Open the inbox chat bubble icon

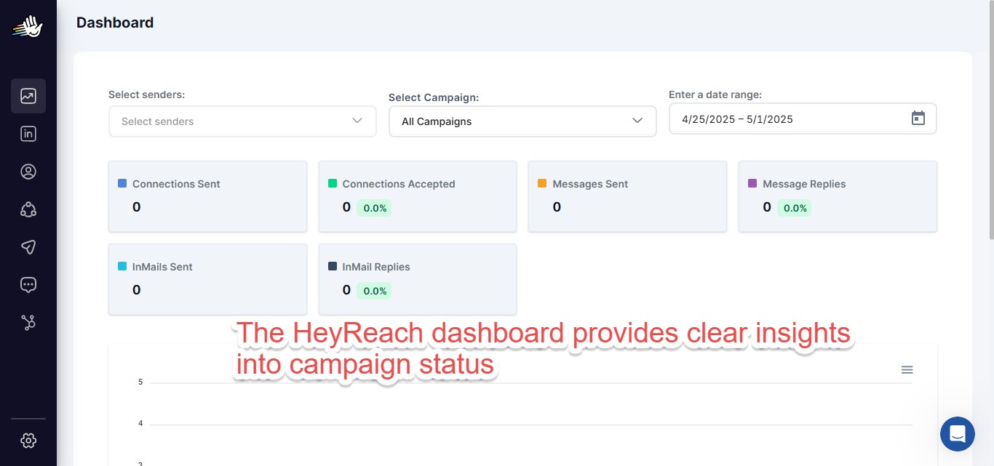(x=28, y=285)
